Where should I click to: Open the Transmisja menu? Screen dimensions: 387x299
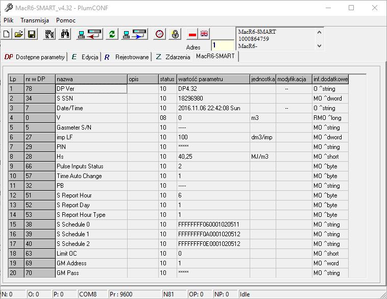35,20
